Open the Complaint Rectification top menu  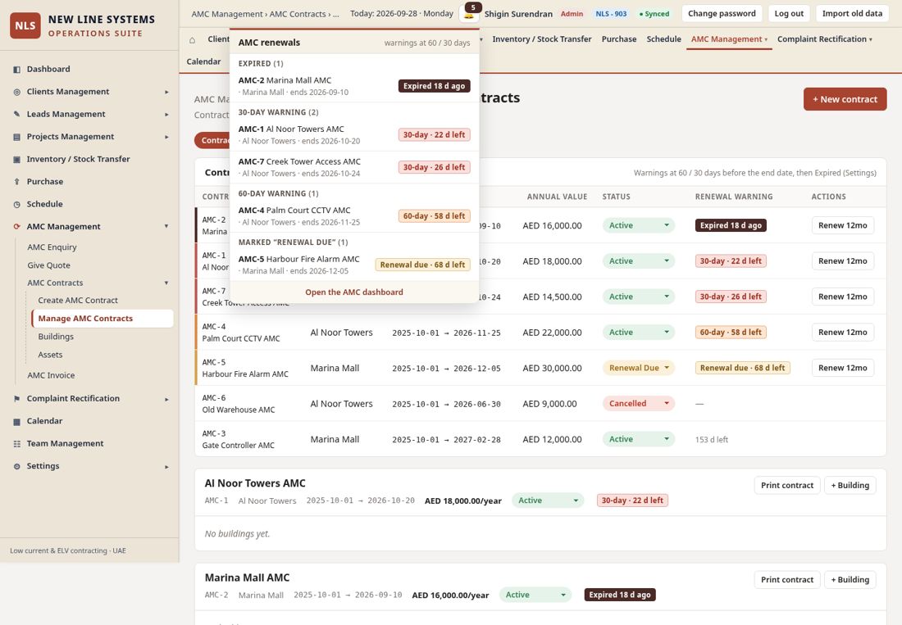(824, 39)
